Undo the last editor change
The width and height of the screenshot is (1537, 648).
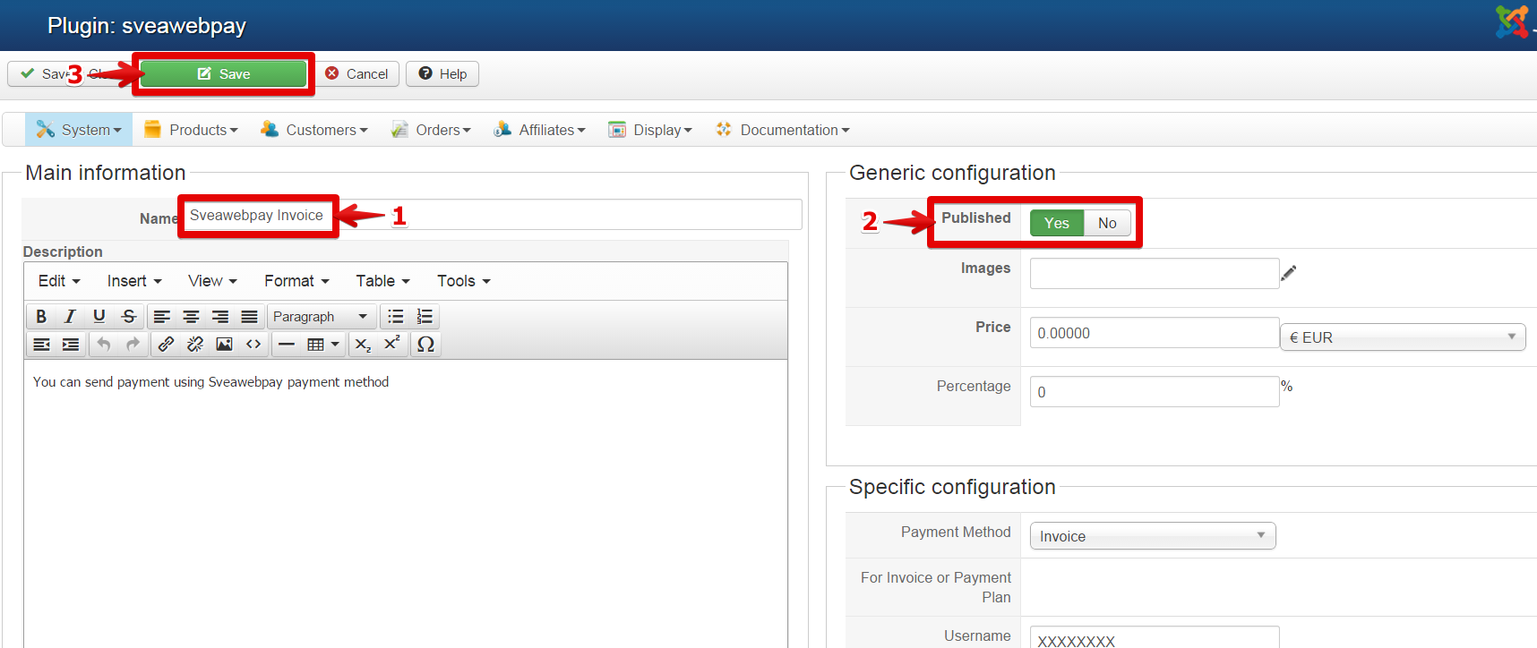coord(104,345)
